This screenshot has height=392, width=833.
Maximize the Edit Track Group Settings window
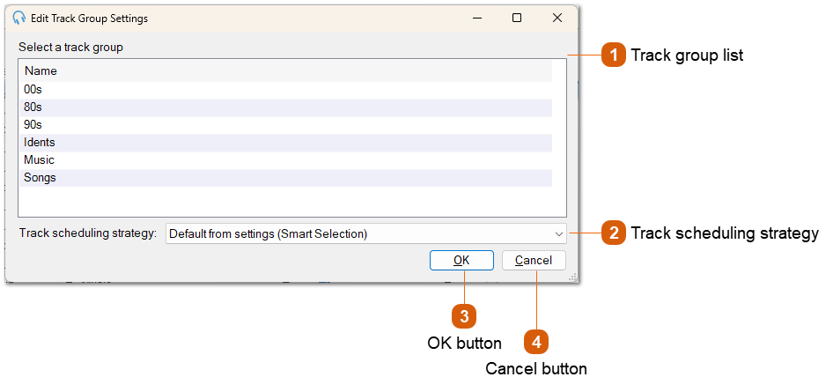point(517,18)
